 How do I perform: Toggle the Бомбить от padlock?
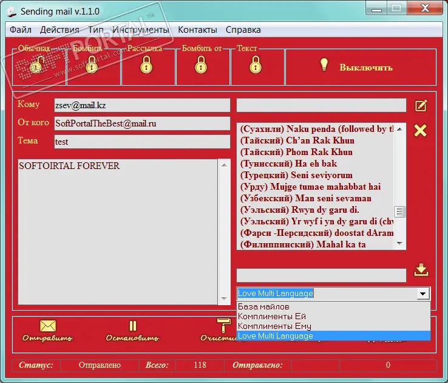tap(200, 64)
